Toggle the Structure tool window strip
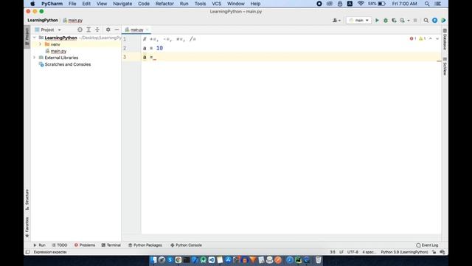The height and width of the screenshot is (266, 472). (x=27, y=199)
